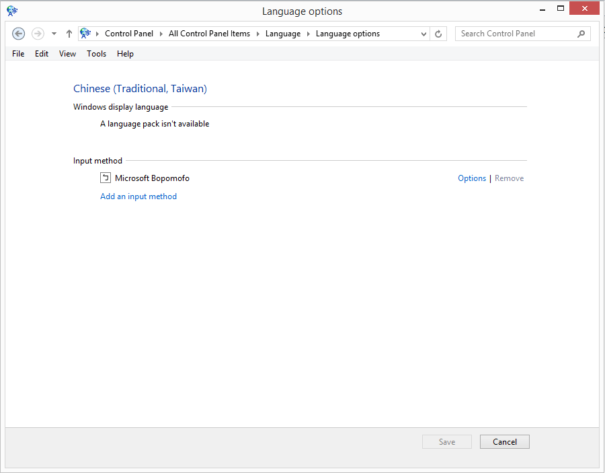Click the Save button
The image size is (605, 473).
click(x=447, y=442)
